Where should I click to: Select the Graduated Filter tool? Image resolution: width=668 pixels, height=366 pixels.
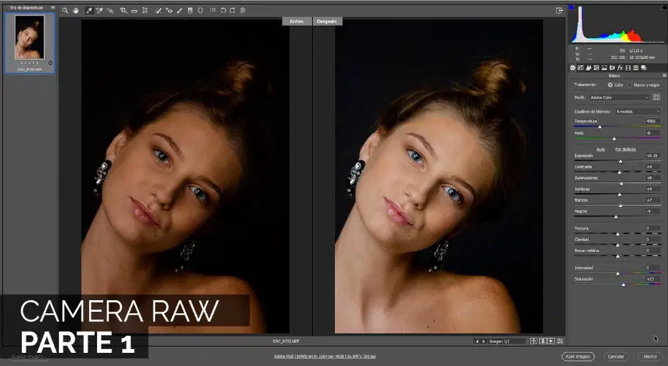[x=190, y=10]
